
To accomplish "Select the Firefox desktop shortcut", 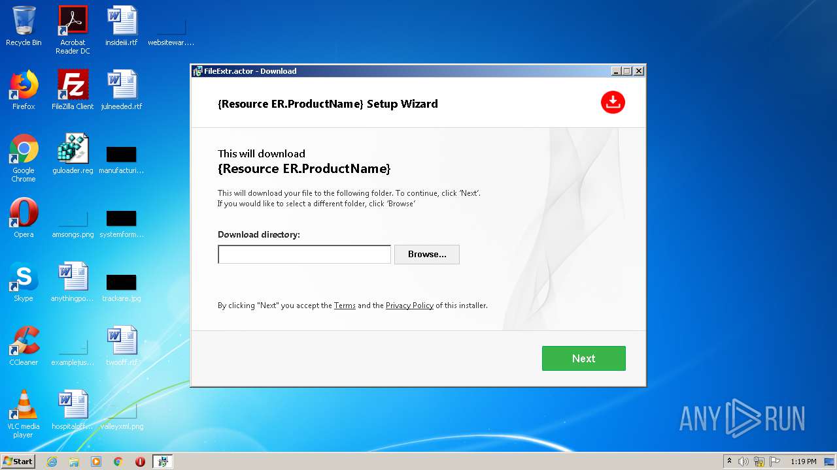I will [x=24, y=90].
